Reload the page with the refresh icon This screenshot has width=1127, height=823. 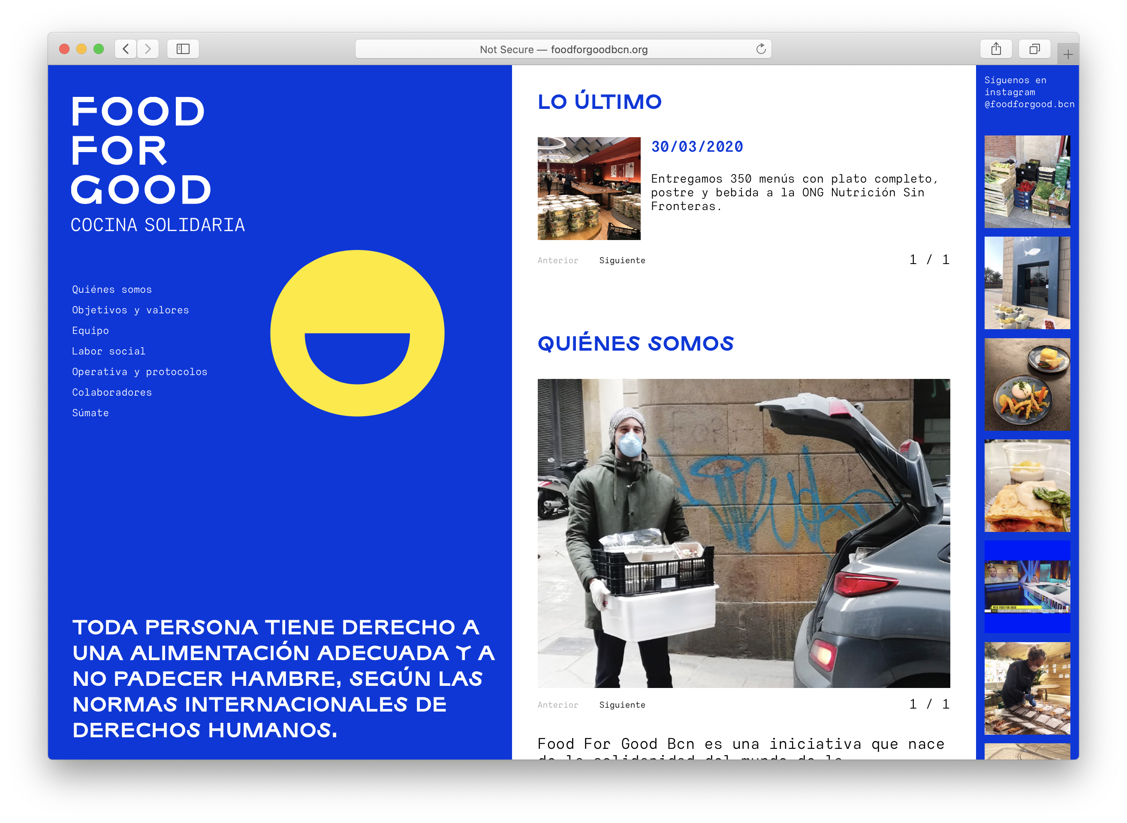pyautogui.click(x=761, y=49)
